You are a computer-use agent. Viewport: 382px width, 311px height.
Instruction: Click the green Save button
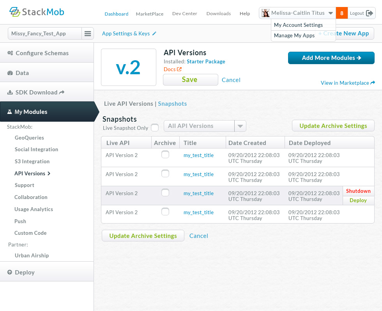(x=191, y=80)
